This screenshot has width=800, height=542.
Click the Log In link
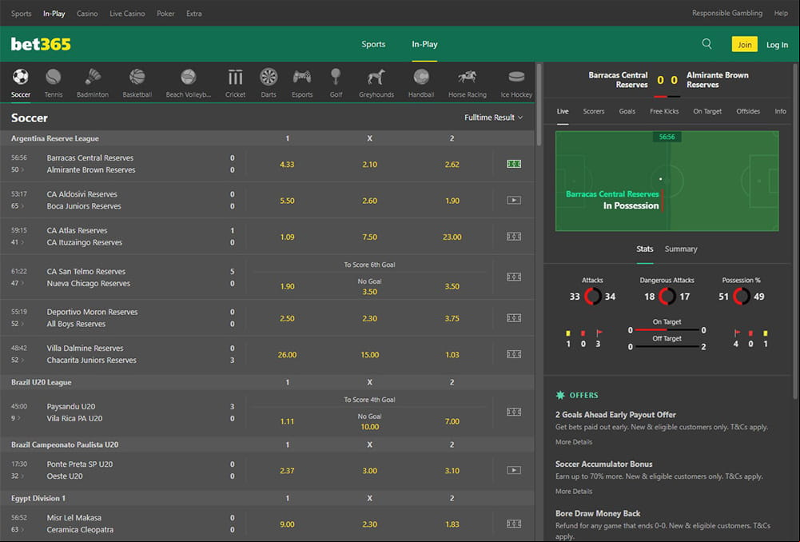(x=777, y=45)
